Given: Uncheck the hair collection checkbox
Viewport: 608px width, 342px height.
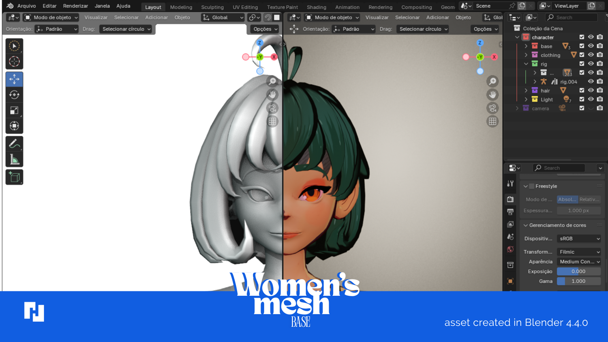Looking at the screenshot, I should pos(582,90).
